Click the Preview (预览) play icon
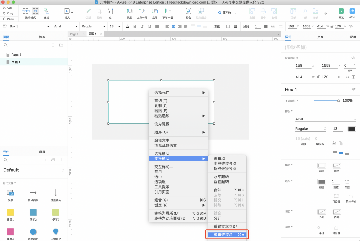This screenshot has height=241, width=360. pyautogui.click(x=341, y=11)
